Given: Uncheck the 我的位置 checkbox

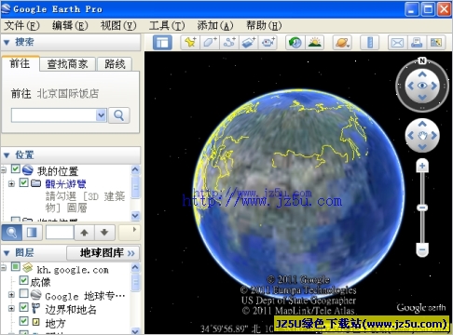Looking at the screenshot, I should click(x=16, y=169).
